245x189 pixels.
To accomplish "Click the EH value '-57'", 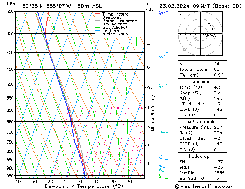I will point(219,162).
